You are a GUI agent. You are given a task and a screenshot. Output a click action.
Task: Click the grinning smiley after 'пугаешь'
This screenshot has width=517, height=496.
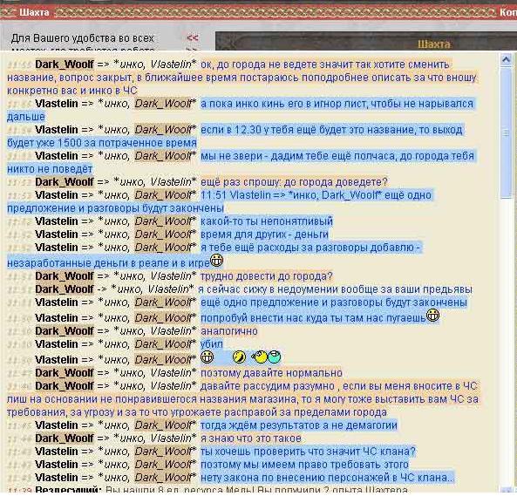coord(432,316)
